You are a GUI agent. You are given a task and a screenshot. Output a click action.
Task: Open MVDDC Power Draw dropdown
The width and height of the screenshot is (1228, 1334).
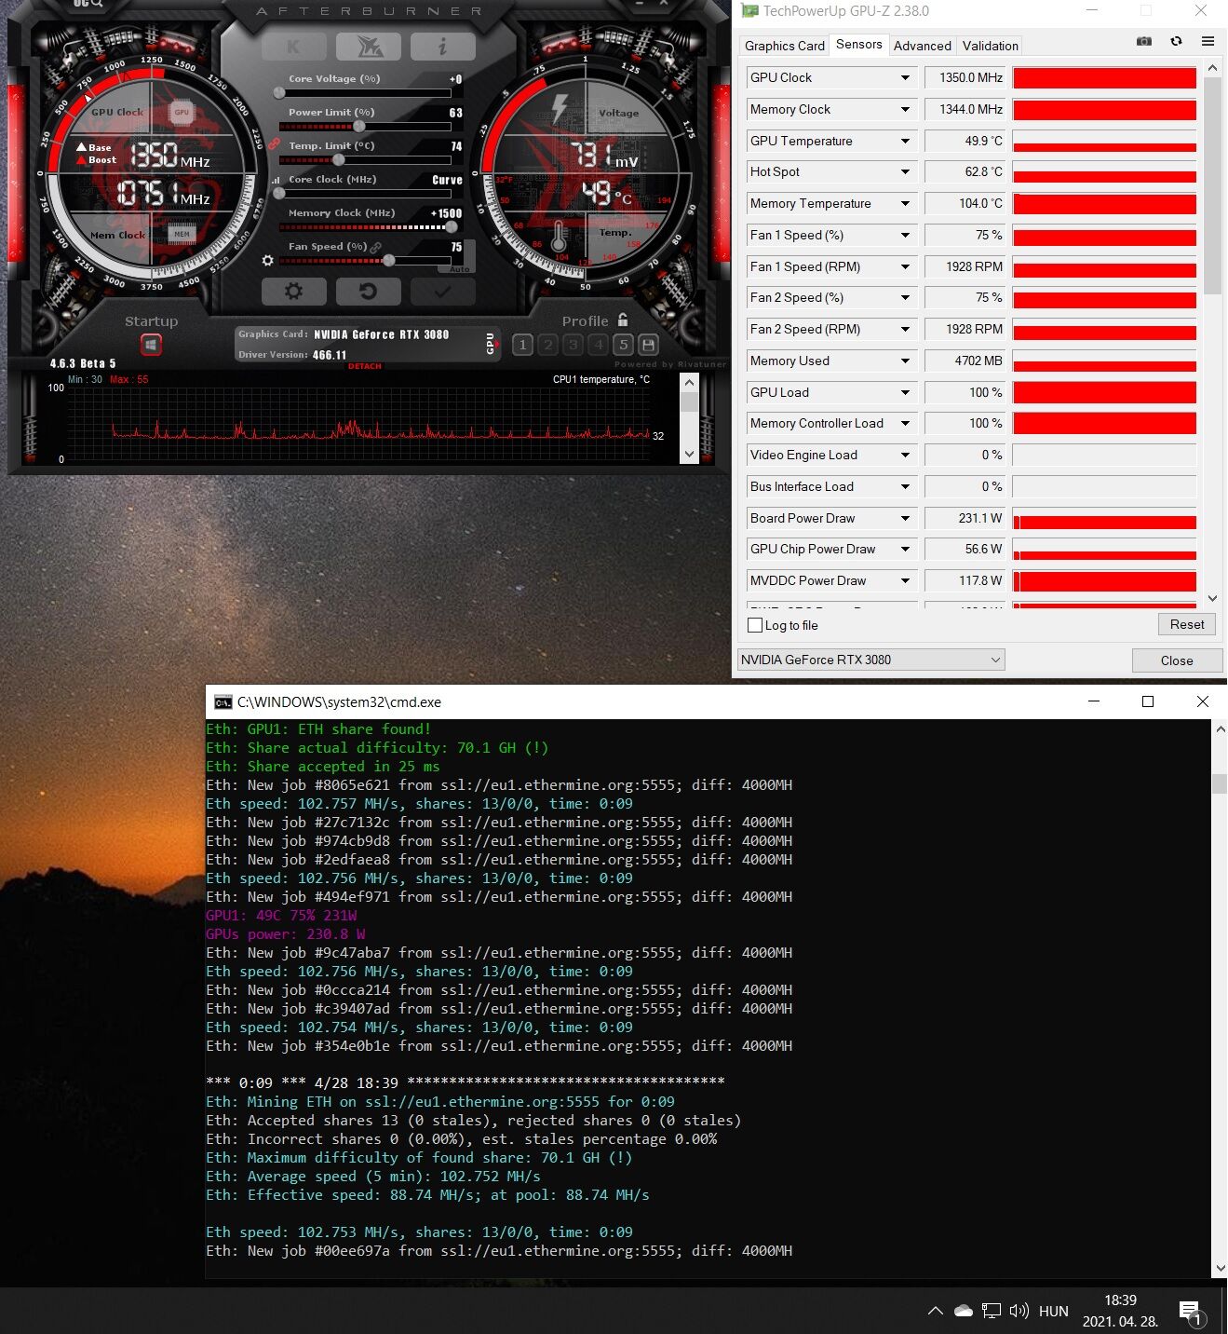905,580
